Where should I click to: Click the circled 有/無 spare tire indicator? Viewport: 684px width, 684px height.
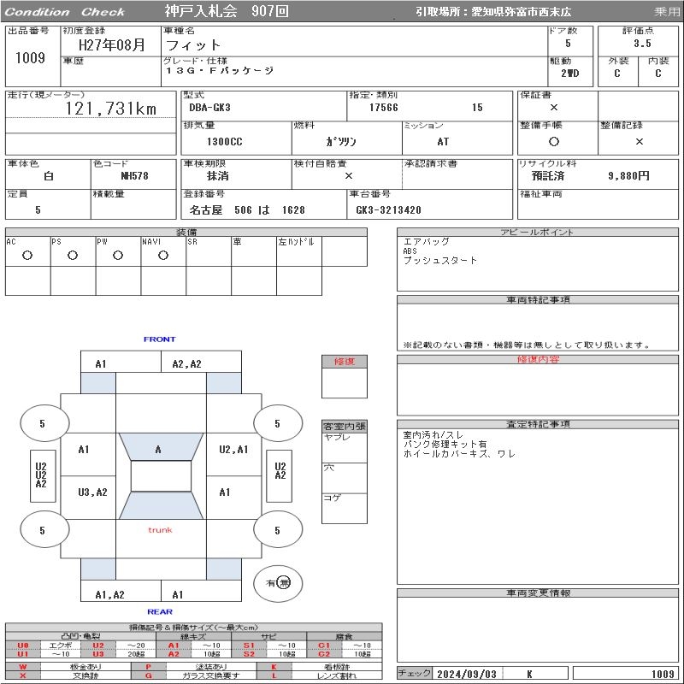278,582
